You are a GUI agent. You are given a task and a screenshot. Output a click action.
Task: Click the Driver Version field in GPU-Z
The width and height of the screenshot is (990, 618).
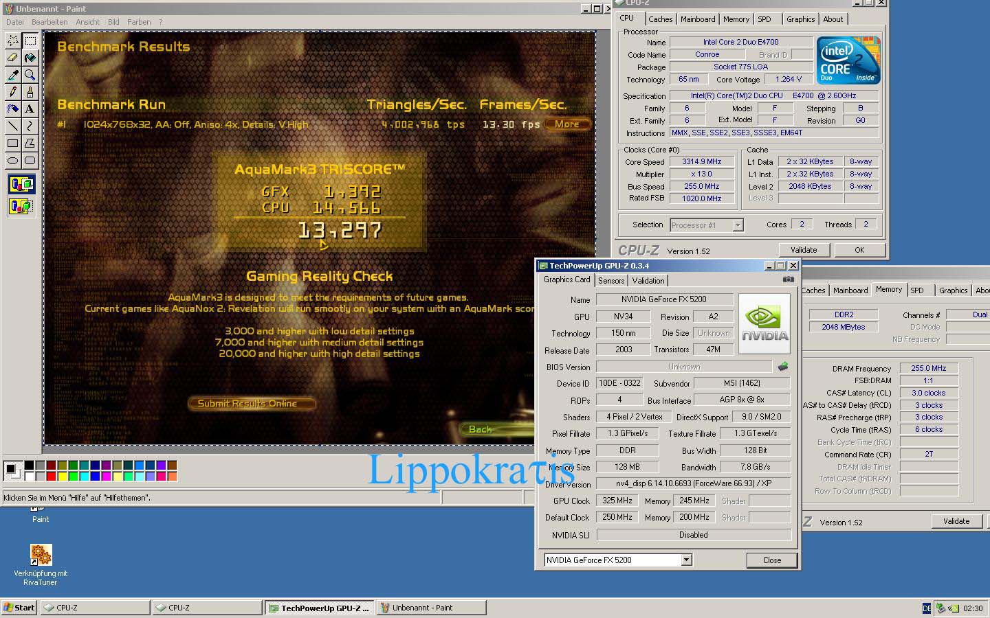pyautogui.click(x=694, y=483)
